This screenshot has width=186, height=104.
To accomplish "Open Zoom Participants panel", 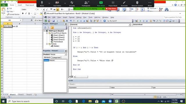I will pos(86,4).
